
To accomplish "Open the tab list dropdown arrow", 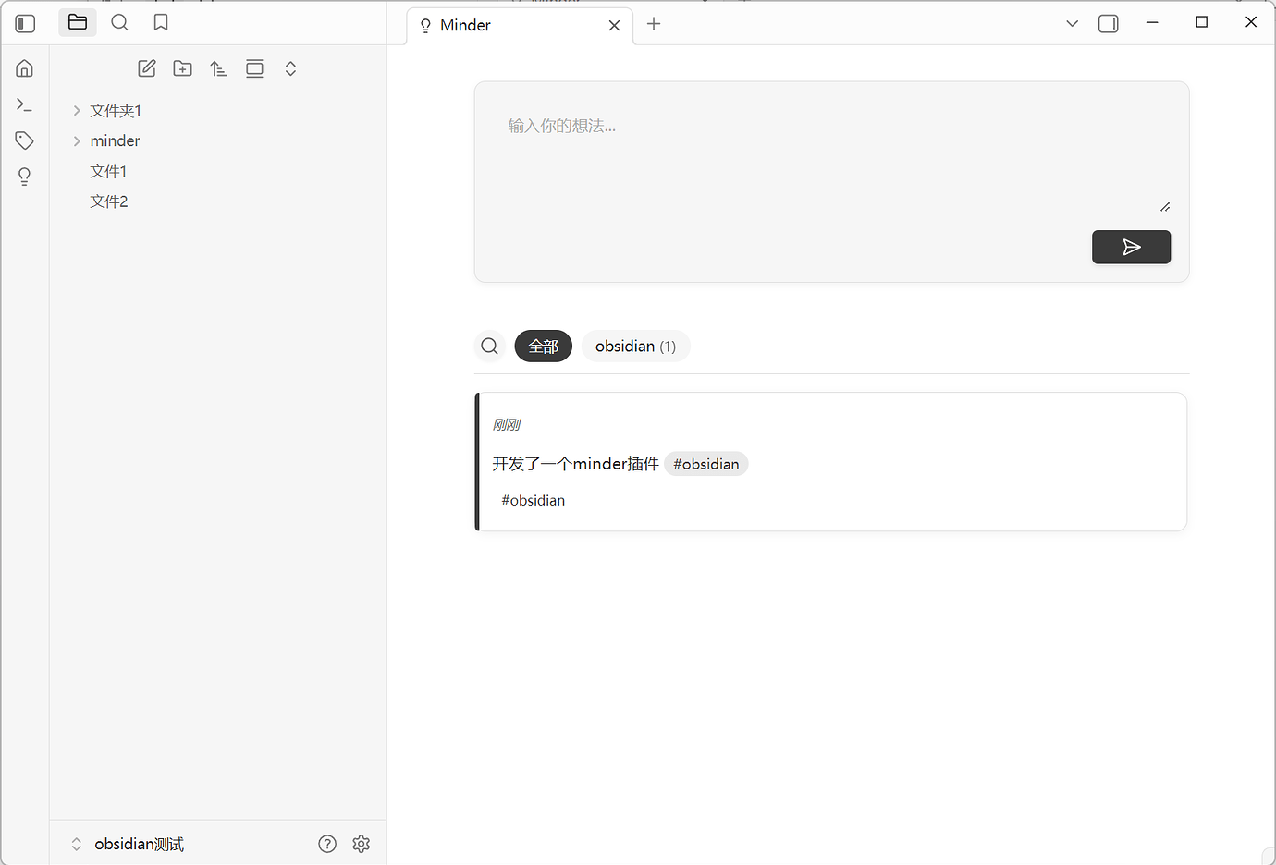I will [1072, 24].
